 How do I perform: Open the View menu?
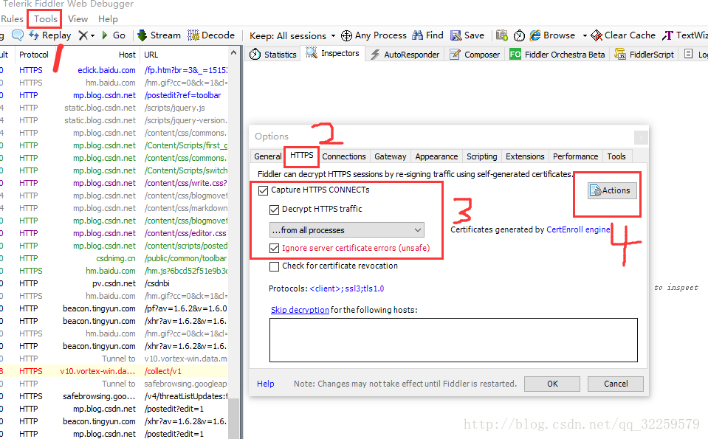(x=78, y=19)
